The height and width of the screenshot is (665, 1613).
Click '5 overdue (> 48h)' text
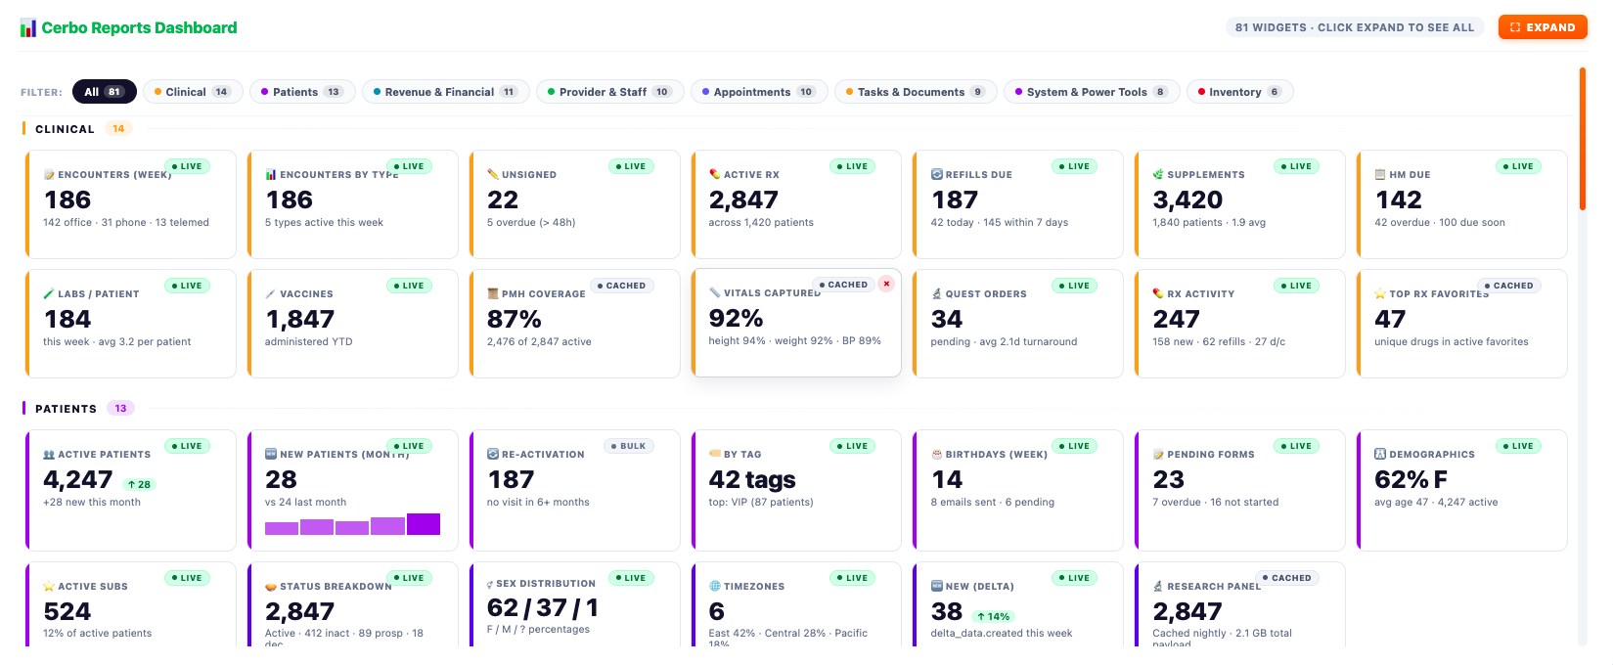click(x=531, y=223)
